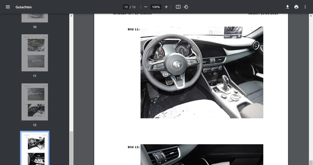Download the Gutachten PDF
The height and width of the screenshot is (165, 313).
click(x=288, y=7)
